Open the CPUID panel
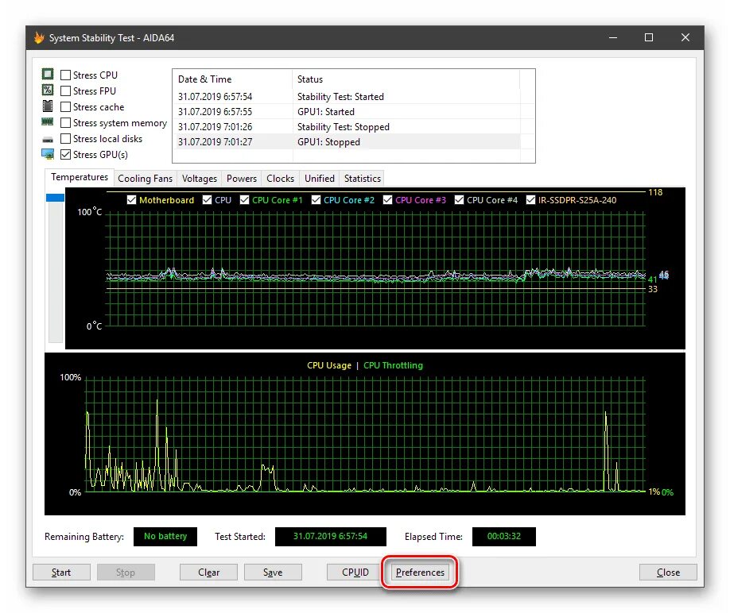Image resolution: width=730 pixels, height=613 pixels. (355, 572)
